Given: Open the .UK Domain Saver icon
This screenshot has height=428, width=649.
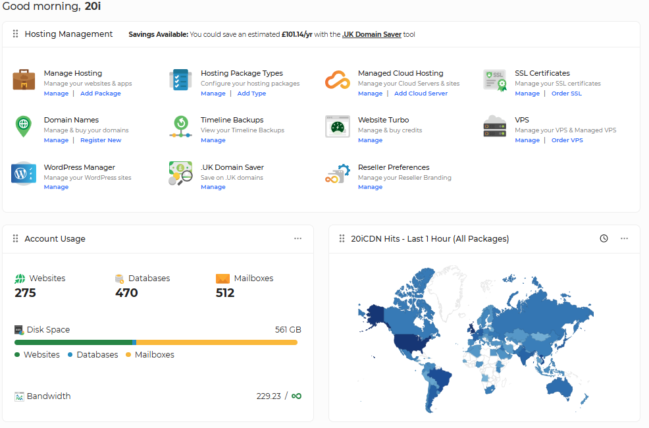Looking at the screenshot, I should [180, 174].
